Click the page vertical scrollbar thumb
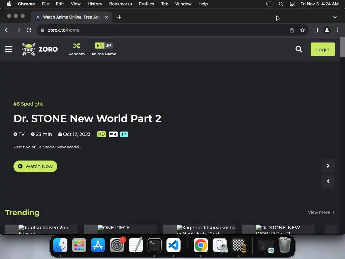This screenshot has width=345, height=259. pyautogui.click(x=342, y=47)
